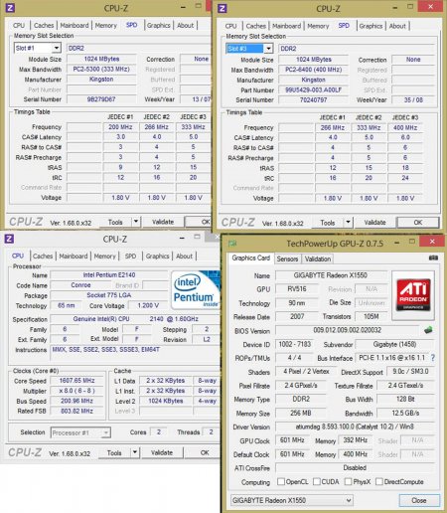Close the Slot #3 CPU-Z window

[431, 6]
